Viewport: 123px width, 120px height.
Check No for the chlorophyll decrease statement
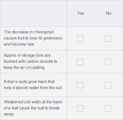(108, 38)
